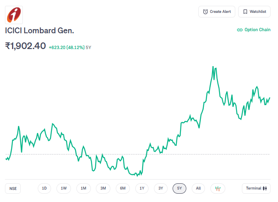Choose the 5Y time range
This screenshot has width=278, height=202.
click(x=180, y=188)
